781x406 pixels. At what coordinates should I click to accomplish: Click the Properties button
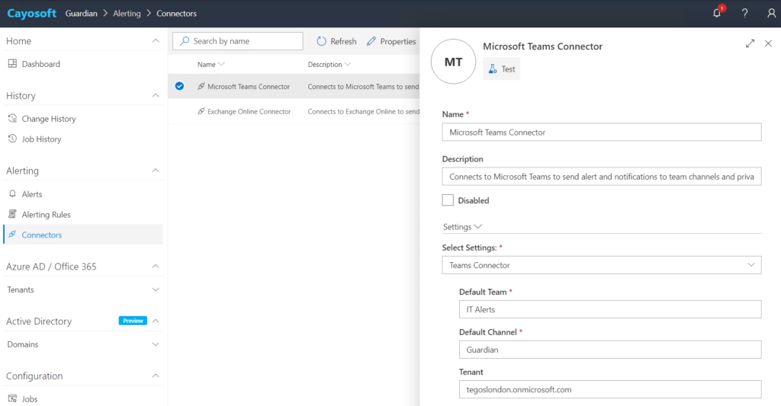(x=391, y=41)
